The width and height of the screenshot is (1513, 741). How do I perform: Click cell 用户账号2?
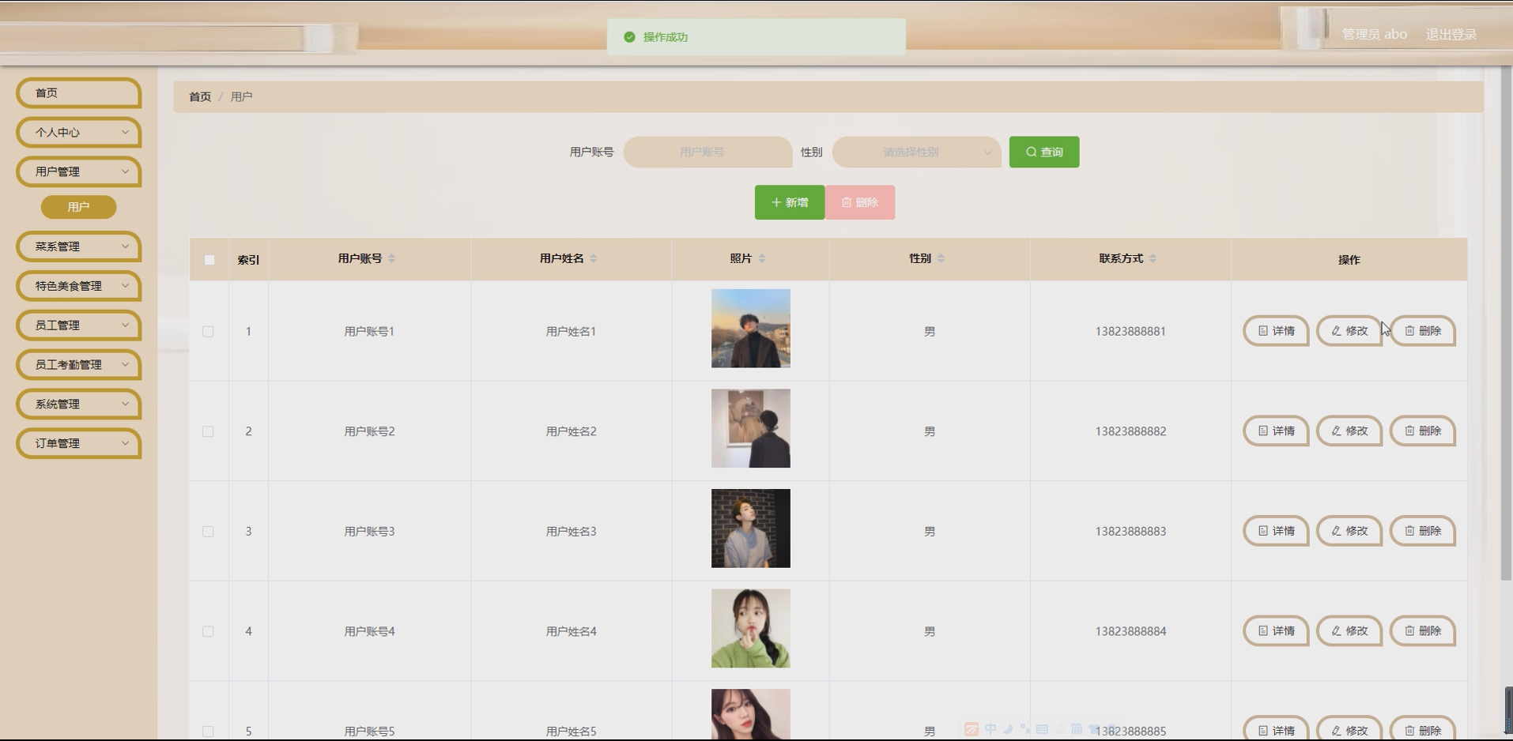click(369, 431)
